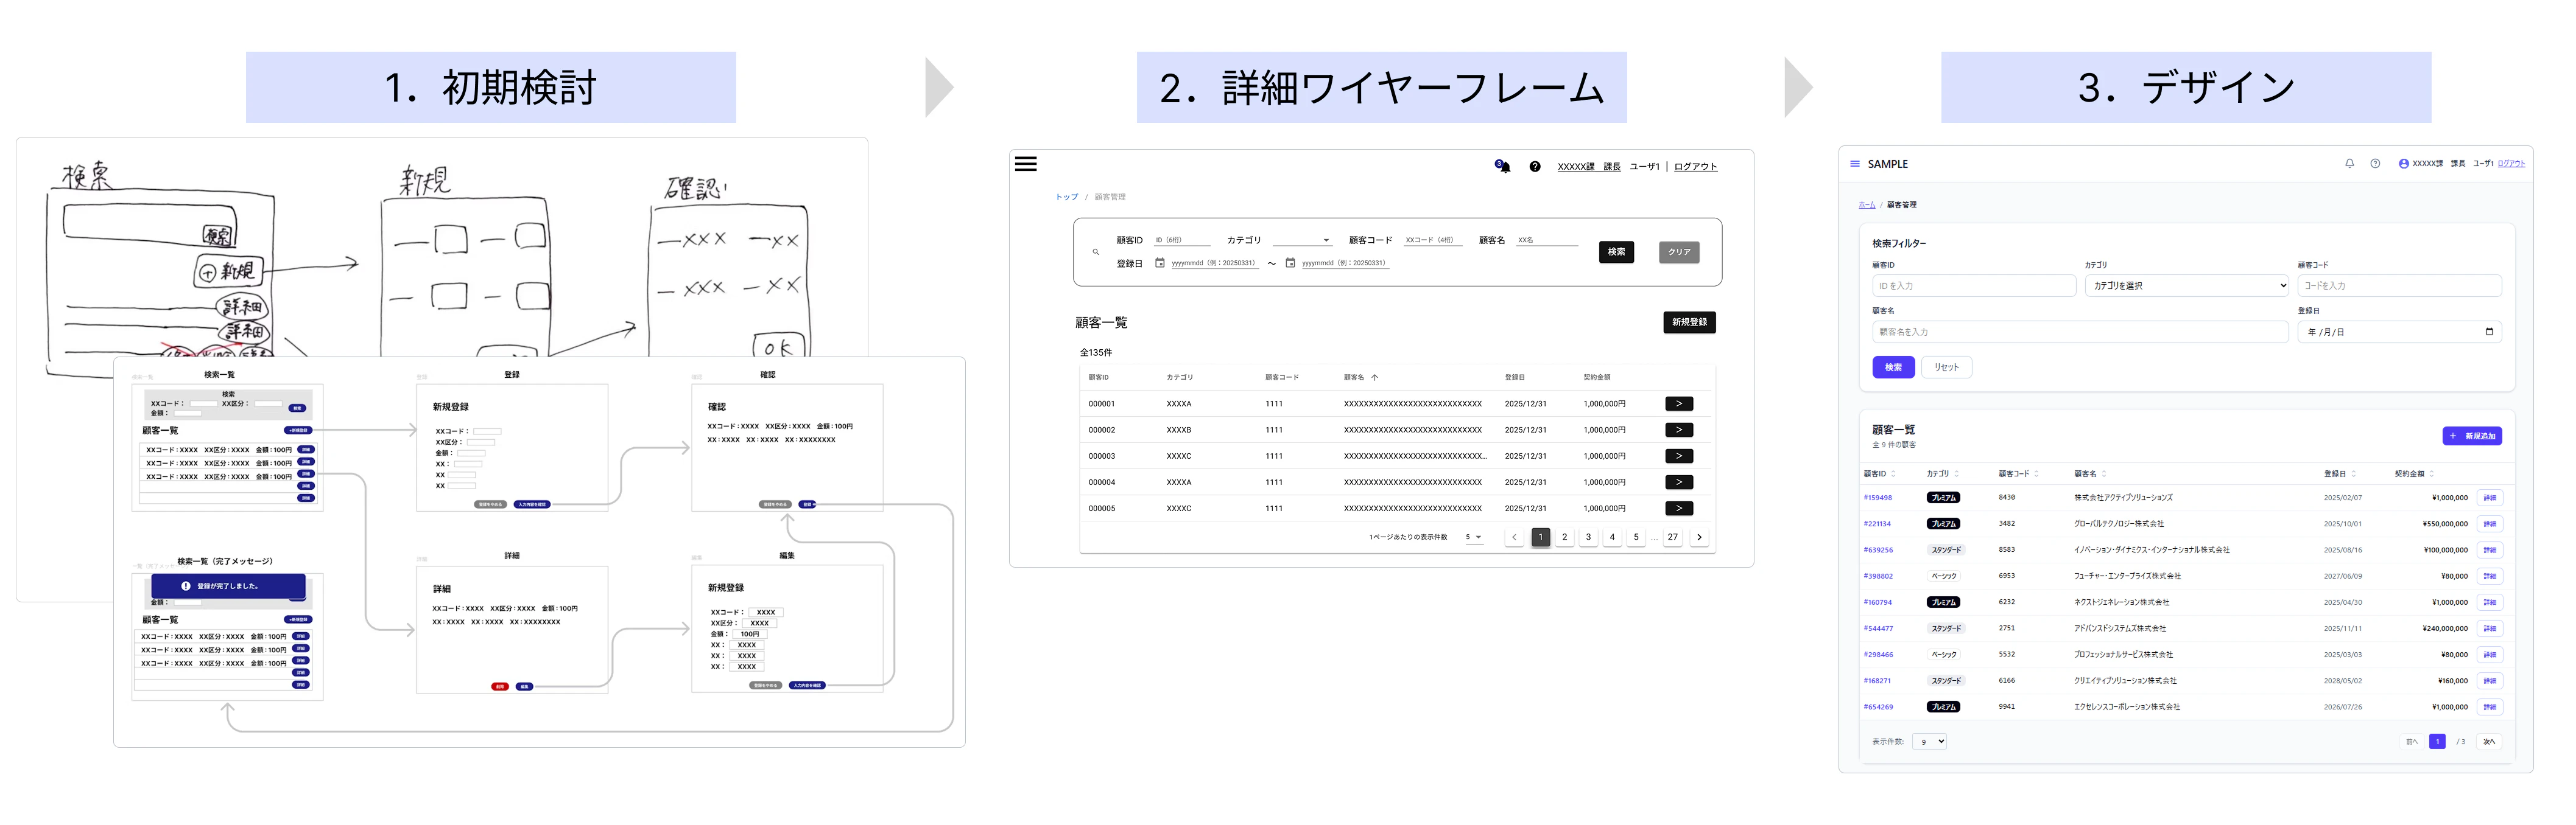Open the notification bell in SAMPLE app
Viewport: 2576px width, 825px height.
tap(2351, 164)
